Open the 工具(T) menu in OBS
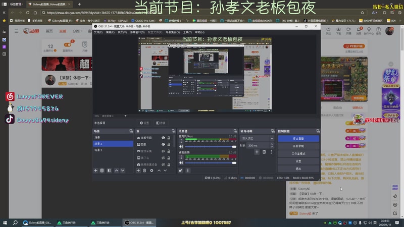 point(187,32)
